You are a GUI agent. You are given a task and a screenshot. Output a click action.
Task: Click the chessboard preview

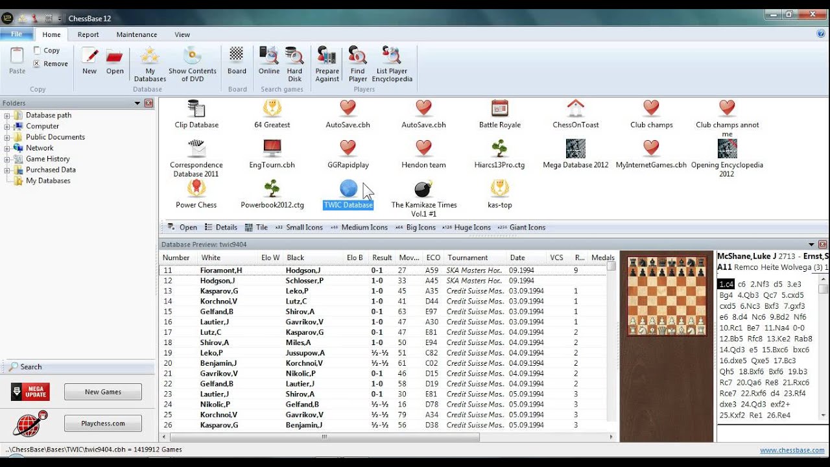point(667,296)
